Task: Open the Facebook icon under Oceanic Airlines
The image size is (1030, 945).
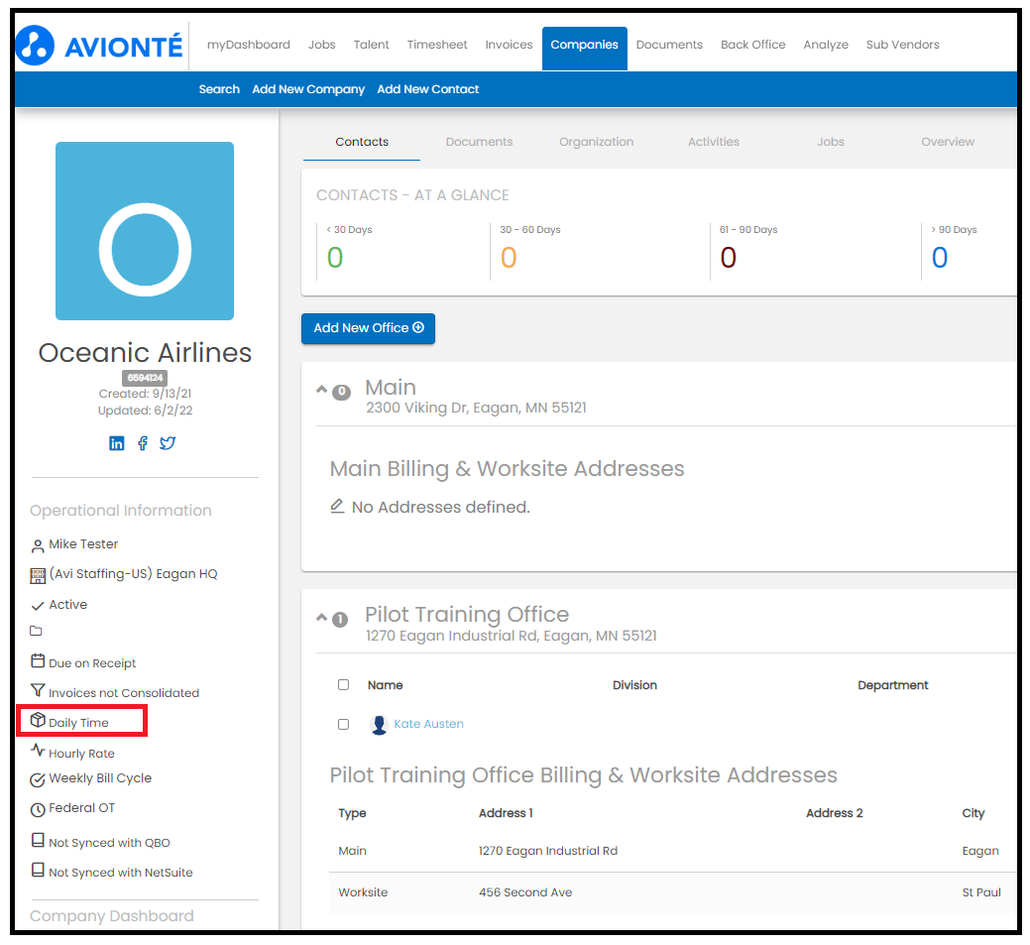Action: tap(143, 443)
